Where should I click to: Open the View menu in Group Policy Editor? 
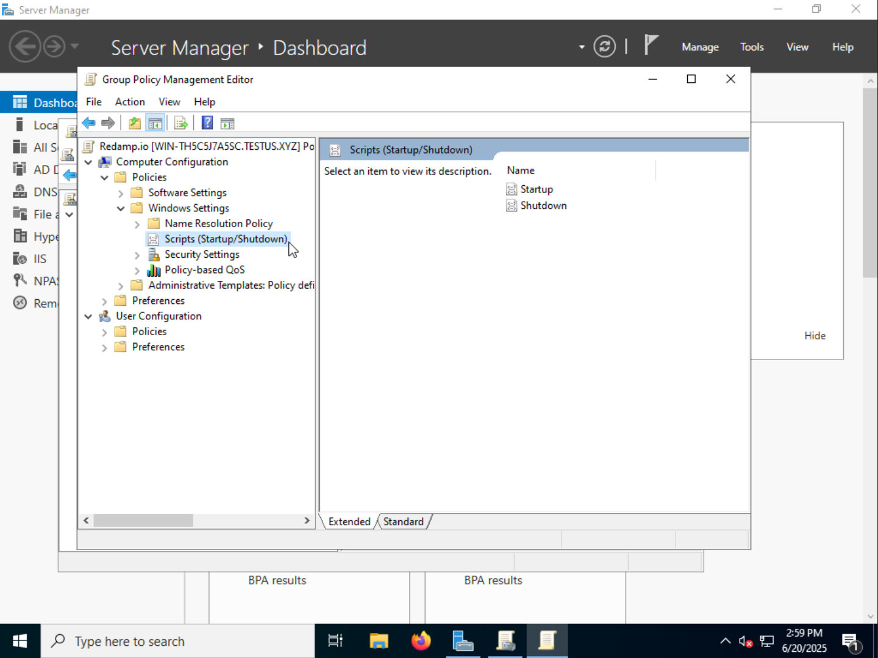pyautogui.click(x=169, y=102)
